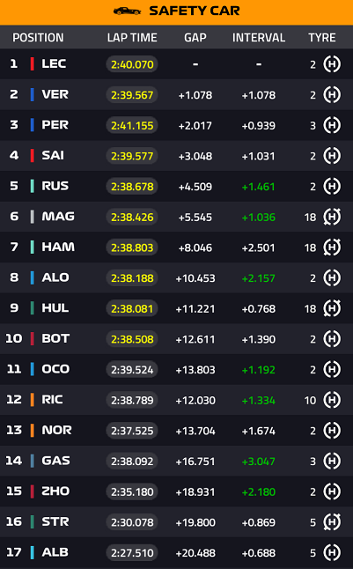
Task: Click the POSITION column header
Action: coord(38,37)
